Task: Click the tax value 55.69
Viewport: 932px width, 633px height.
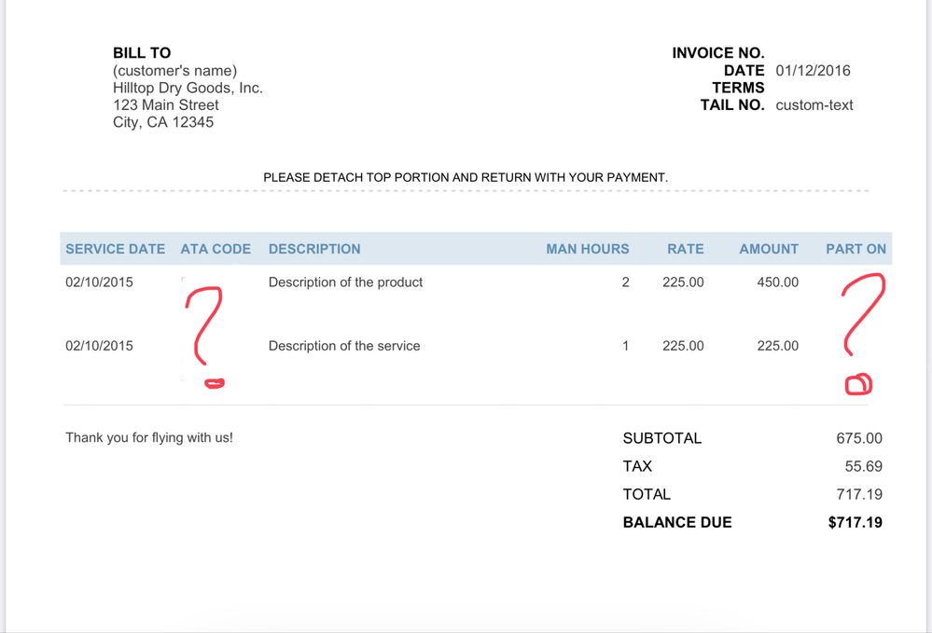Action: pos(864,466)
